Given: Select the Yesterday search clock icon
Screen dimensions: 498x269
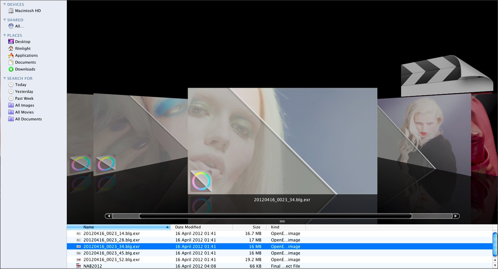Looking at the screenshot, I should [11, 91].
